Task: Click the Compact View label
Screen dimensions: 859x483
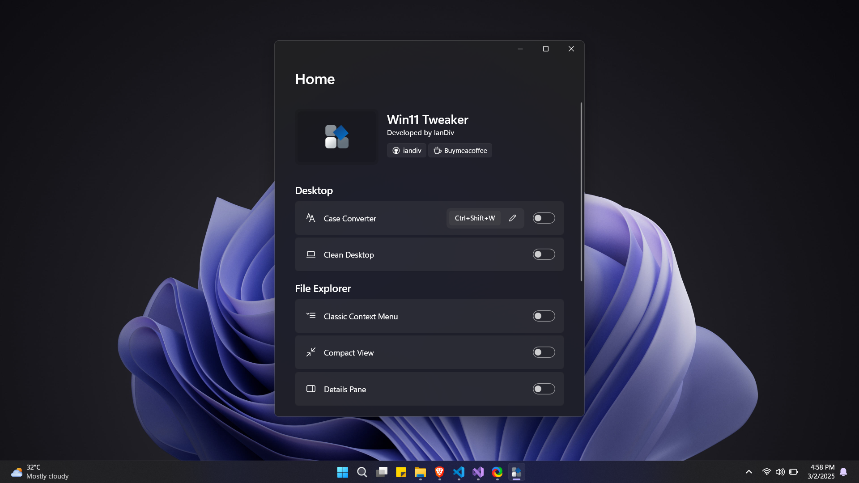Action: (x=349, y=353)
